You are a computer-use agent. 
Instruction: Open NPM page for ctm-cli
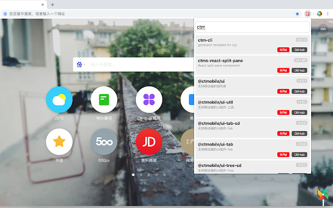283,50
